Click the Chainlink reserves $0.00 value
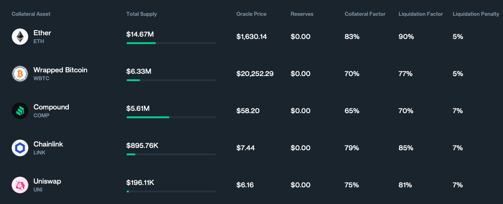Viewport: 503px width, 204px height. [x=301, y=148]
